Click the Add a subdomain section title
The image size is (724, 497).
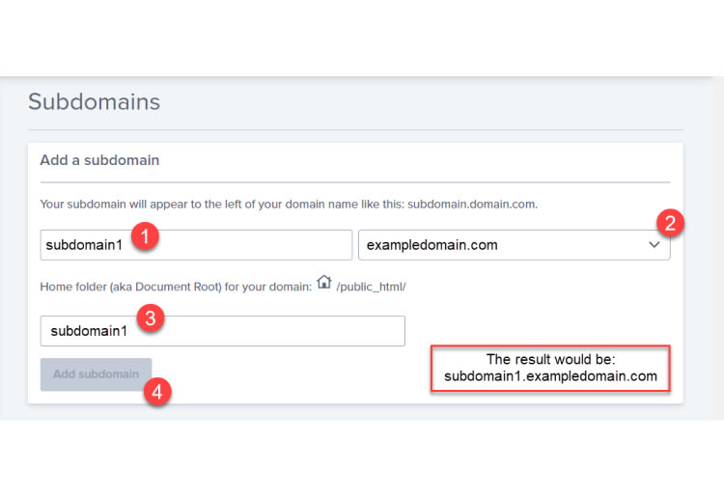[99, 160]
